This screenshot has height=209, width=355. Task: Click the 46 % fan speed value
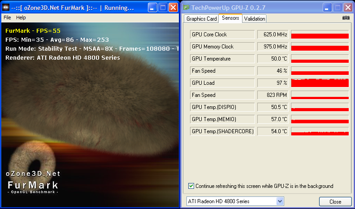coord(273,71)
